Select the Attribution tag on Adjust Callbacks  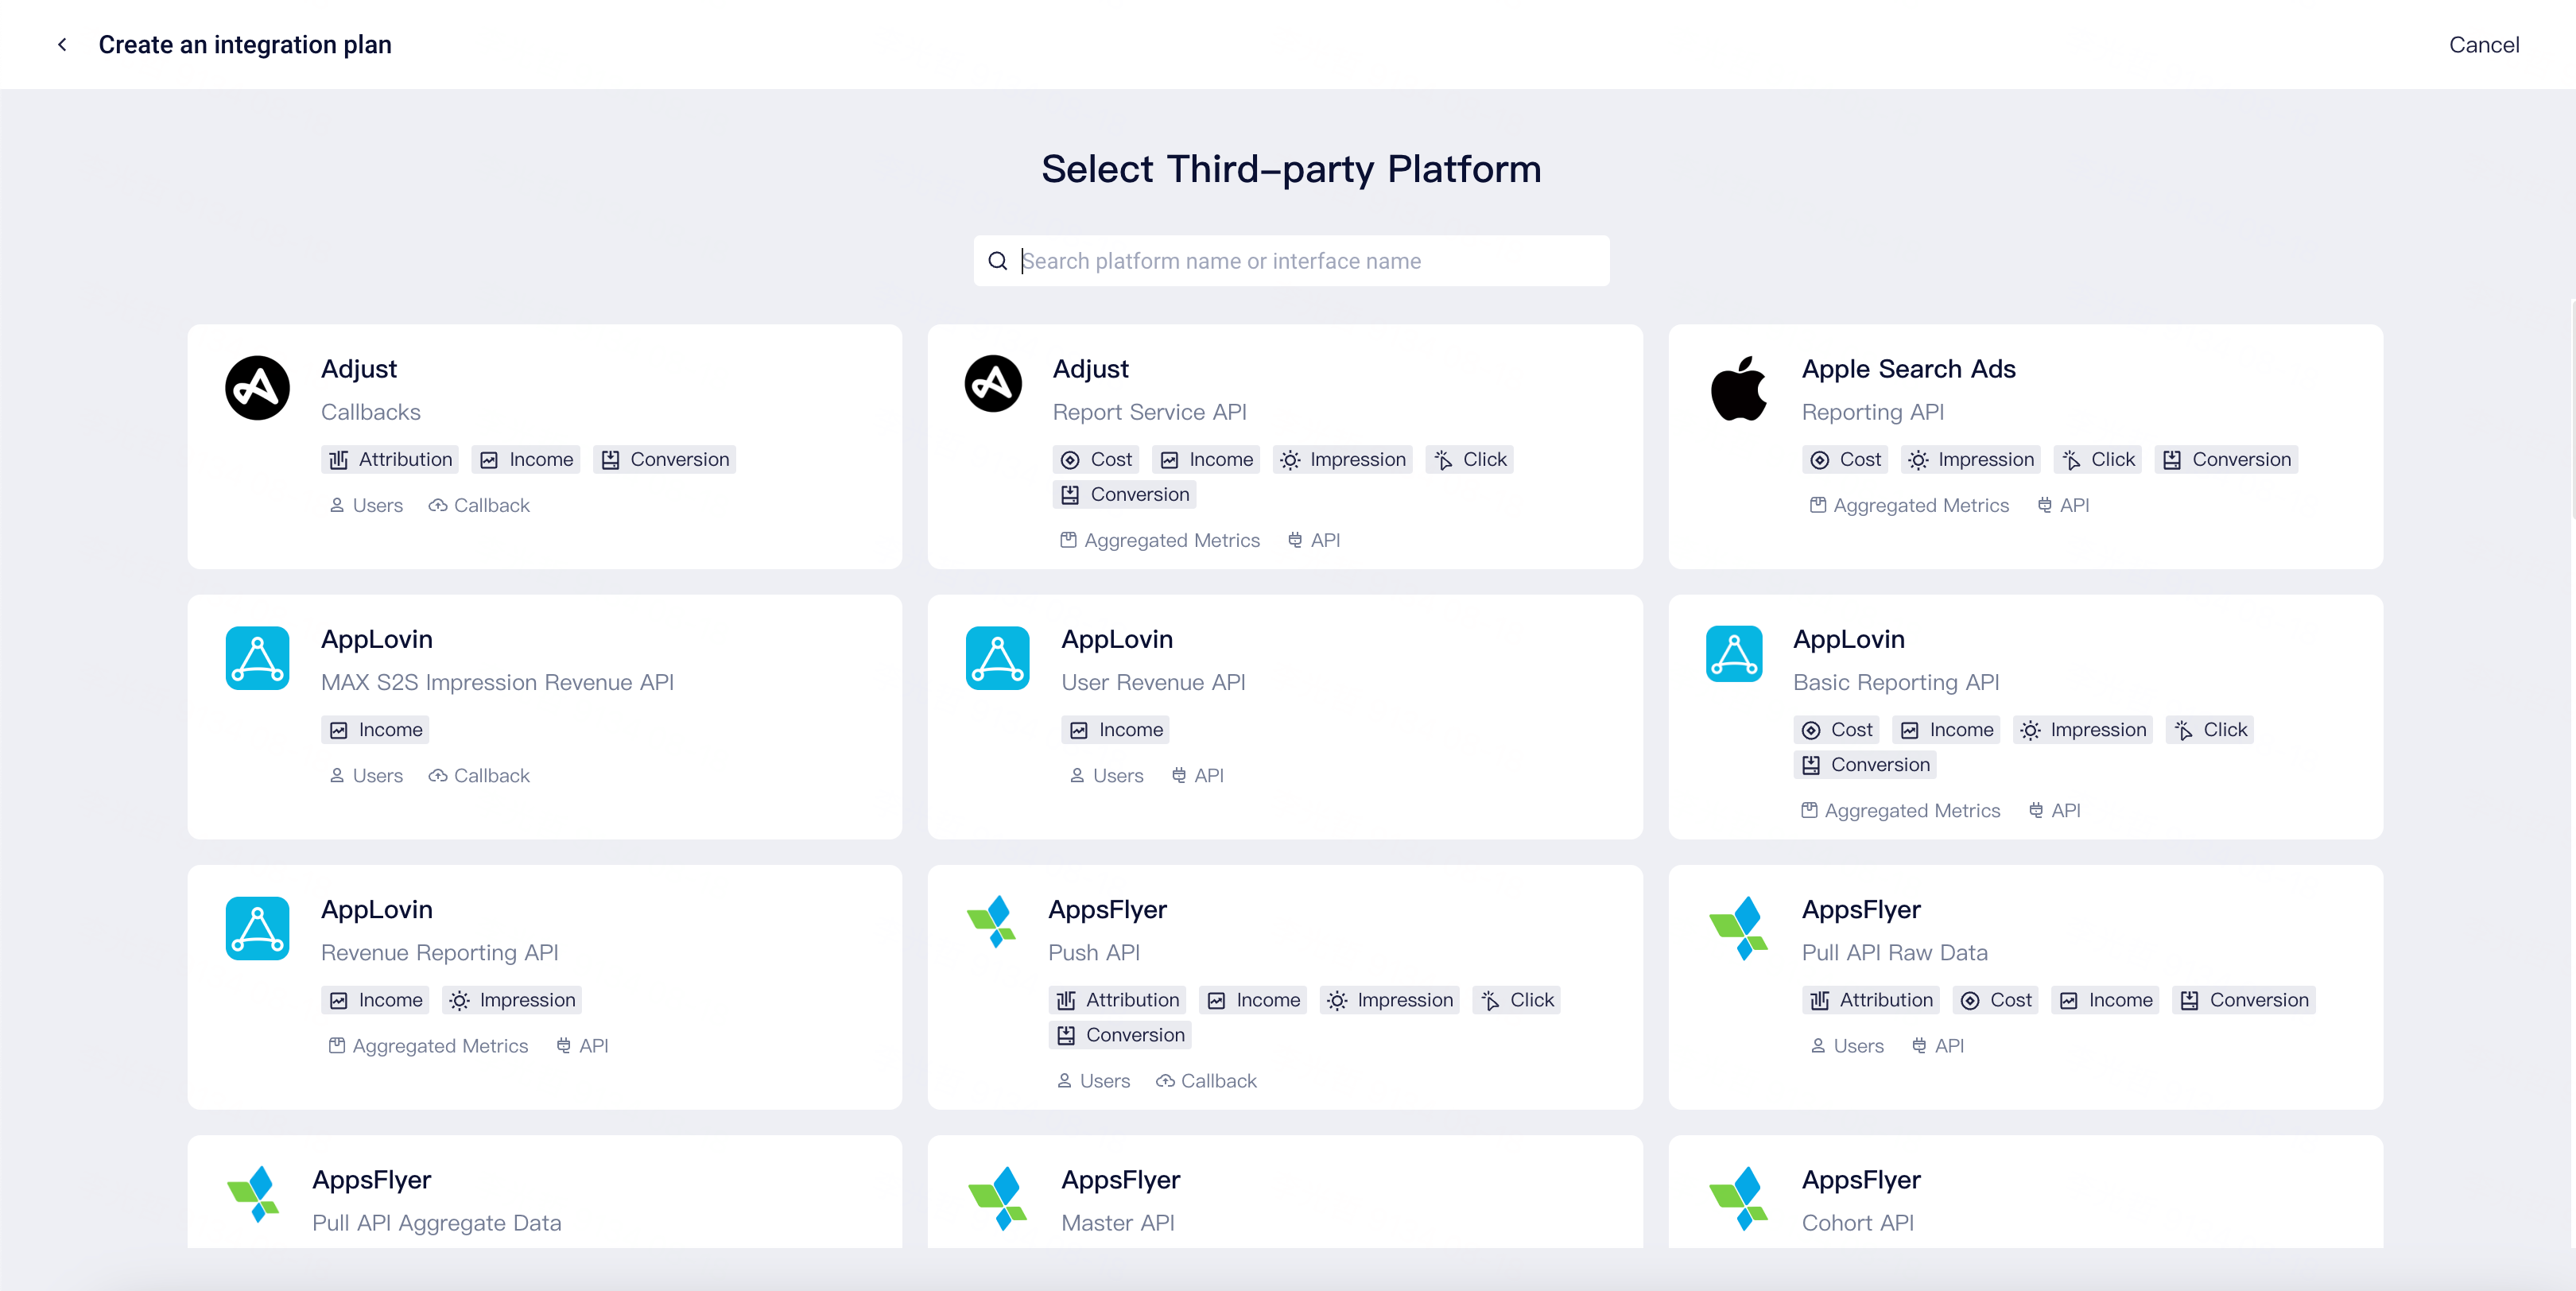point(389,459)
